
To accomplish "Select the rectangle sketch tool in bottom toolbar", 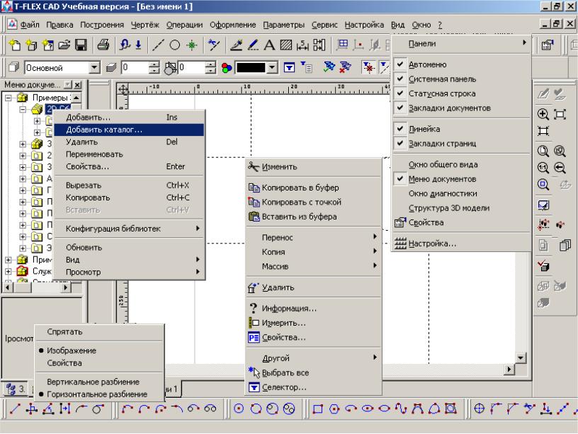I will 318,409.
